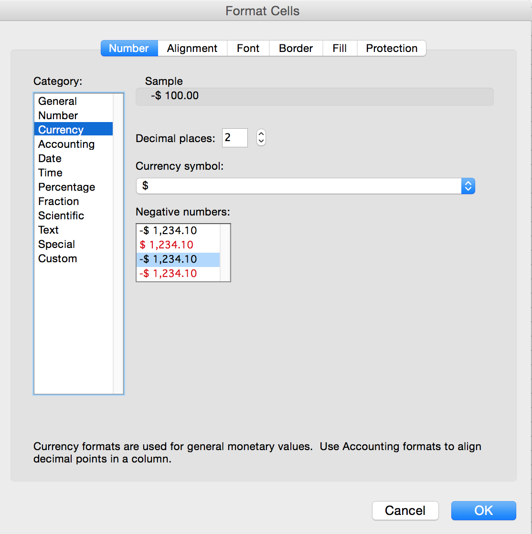Decrease decimal places with the stepper down arrow

pyautogui.click(x=261, y=141)
